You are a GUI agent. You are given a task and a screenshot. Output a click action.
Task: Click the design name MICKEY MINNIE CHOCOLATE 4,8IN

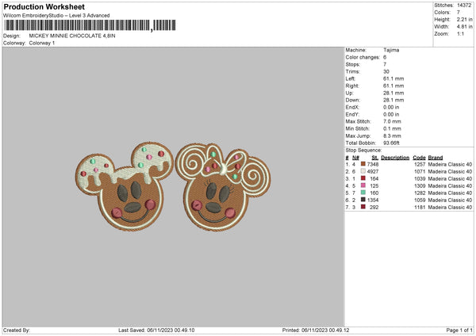click(72, 36)
